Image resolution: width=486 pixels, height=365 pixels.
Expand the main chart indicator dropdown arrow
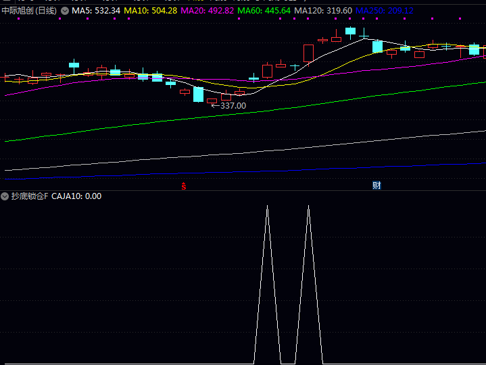(x=65, y=11)
